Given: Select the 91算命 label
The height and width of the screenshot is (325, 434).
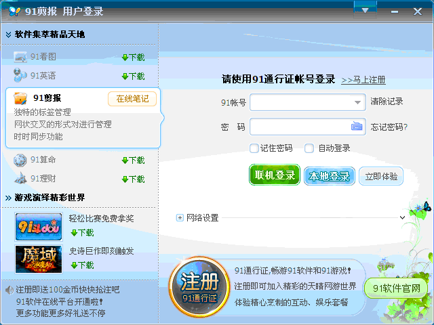Looking at the screenshot, I should (x=43, y=160).
